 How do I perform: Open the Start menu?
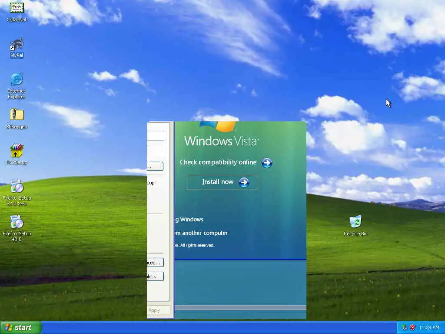pos(21,327)
